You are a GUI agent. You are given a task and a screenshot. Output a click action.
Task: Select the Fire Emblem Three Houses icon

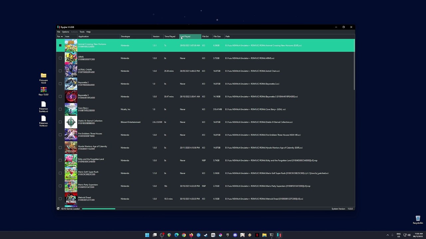[71, 135]
